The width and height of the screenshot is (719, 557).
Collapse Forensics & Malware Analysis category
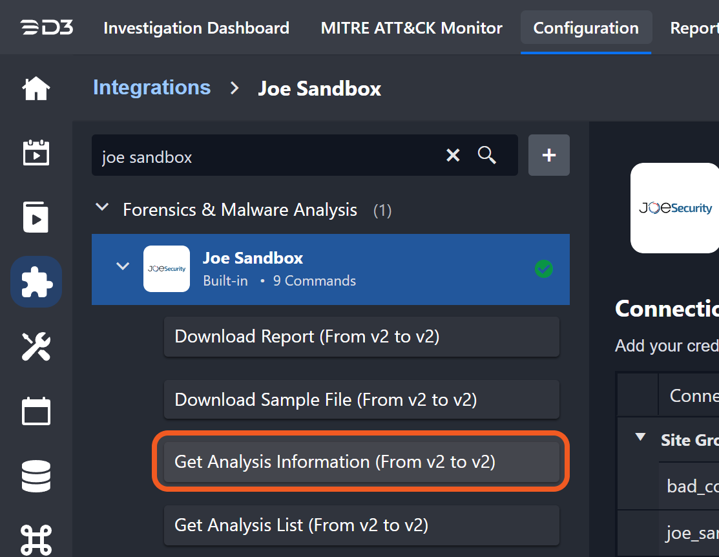pyautogui.click(x=101, y=208)
